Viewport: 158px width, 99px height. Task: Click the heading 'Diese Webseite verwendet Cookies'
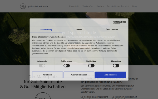pos(49,37)
